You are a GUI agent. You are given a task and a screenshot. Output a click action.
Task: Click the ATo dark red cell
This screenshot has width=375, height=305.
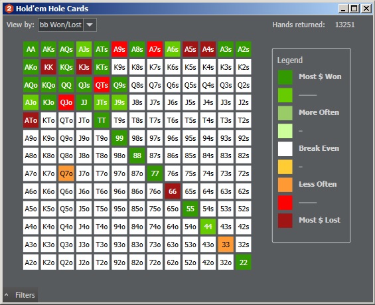(31, 120)
